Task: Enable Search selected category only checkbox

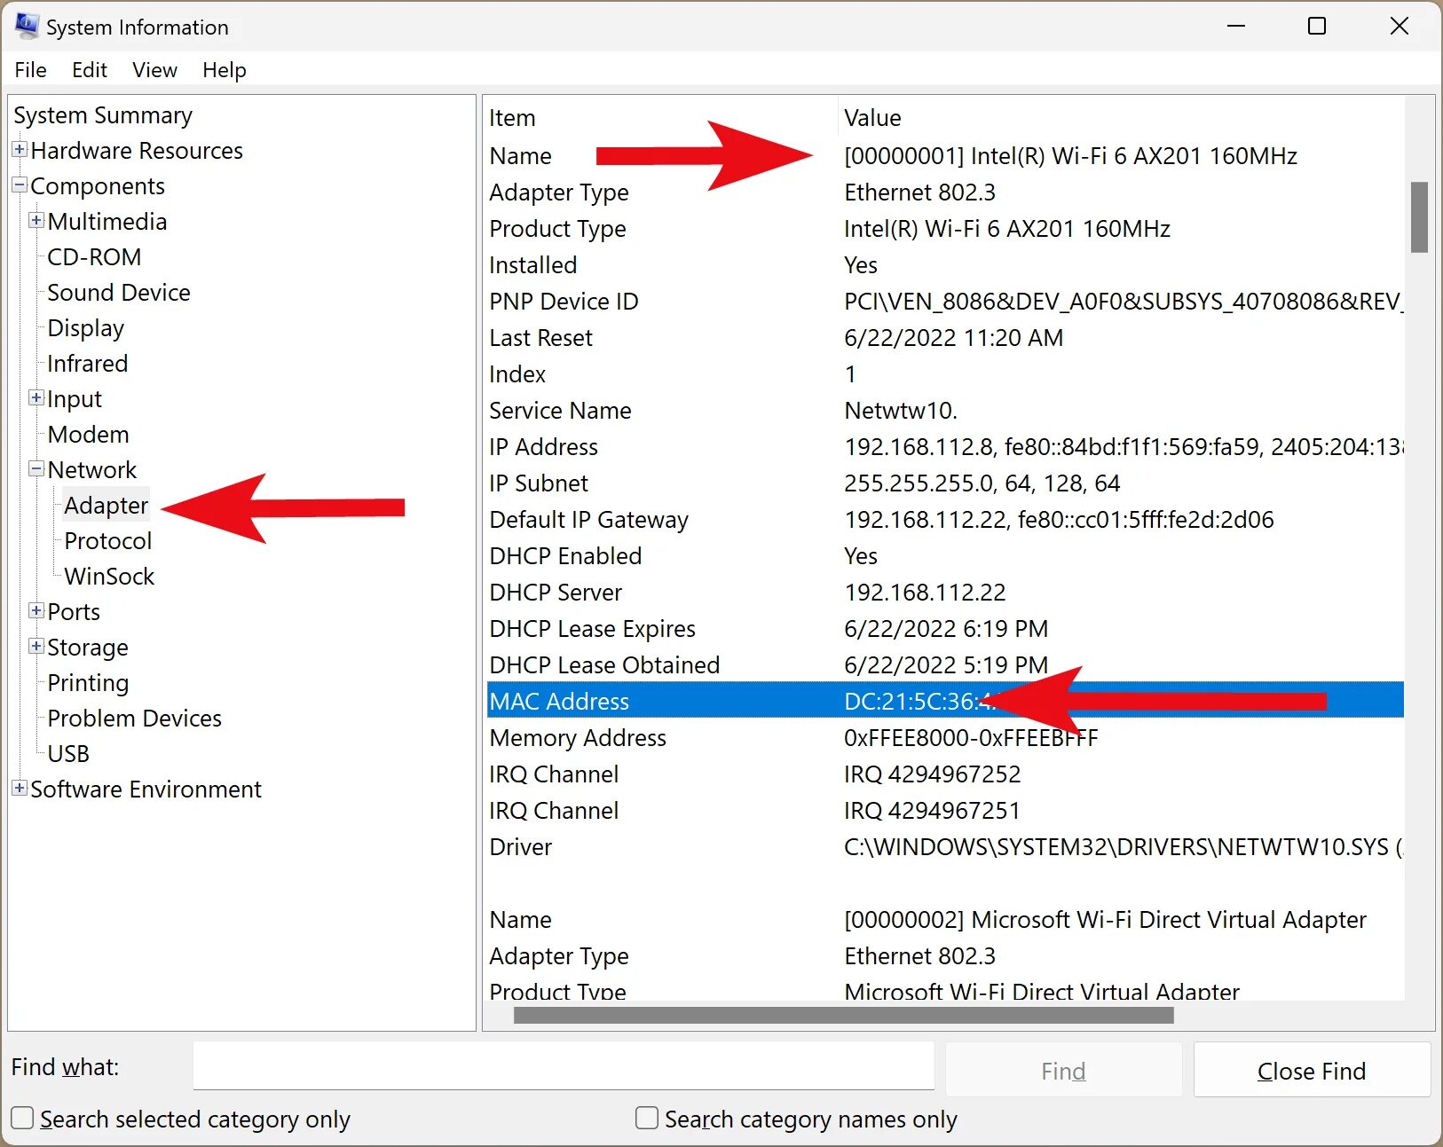Action: pyautogui.click(x=23, y=1118)
